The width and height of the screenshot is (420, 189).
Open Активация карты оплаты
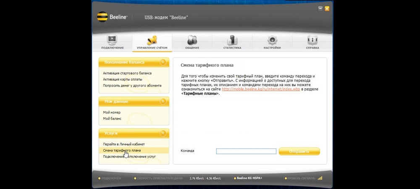click(x=123, y=79)
